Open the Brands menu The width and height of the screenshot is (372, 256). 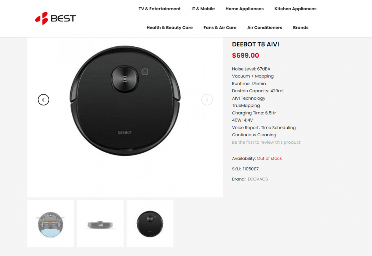click(301, 27)
